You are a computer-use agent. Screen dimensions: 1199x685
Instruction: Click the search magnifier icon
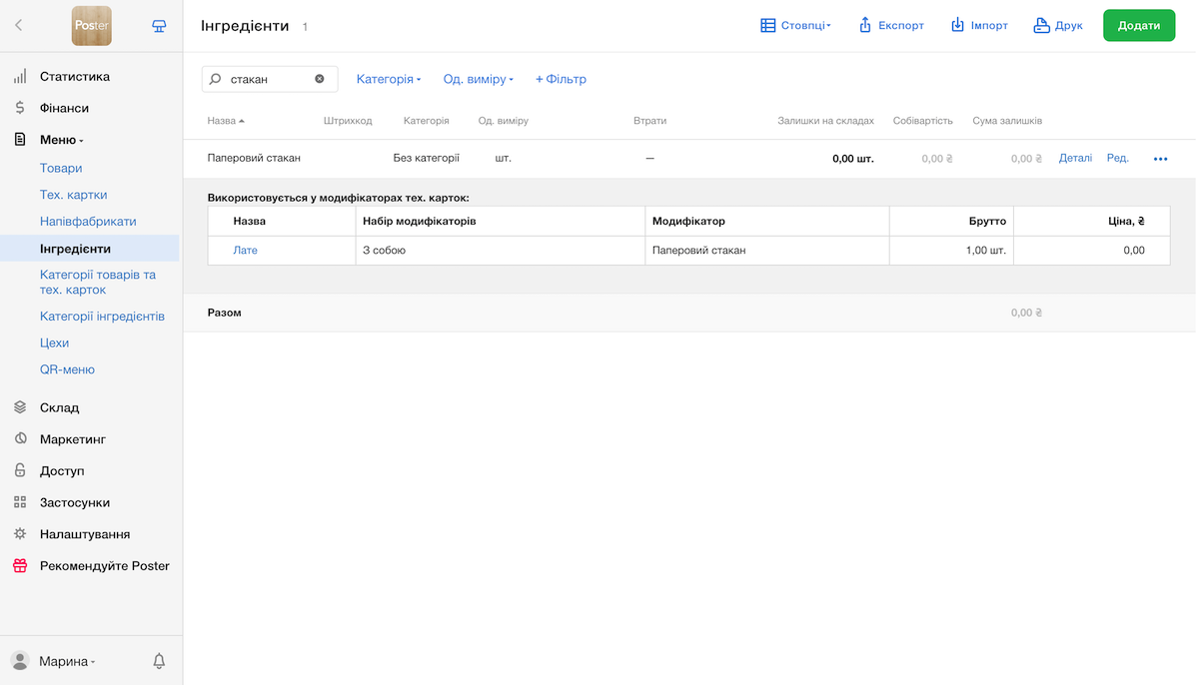click(215, 79)
